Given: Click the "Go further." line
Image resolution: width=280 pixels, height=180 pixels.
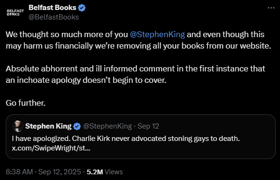Looking at the screenshot, I should [26, 103].
